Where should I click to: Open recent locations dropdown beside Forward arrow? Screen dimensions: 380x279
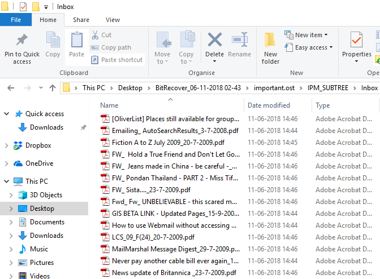[41, 88]
